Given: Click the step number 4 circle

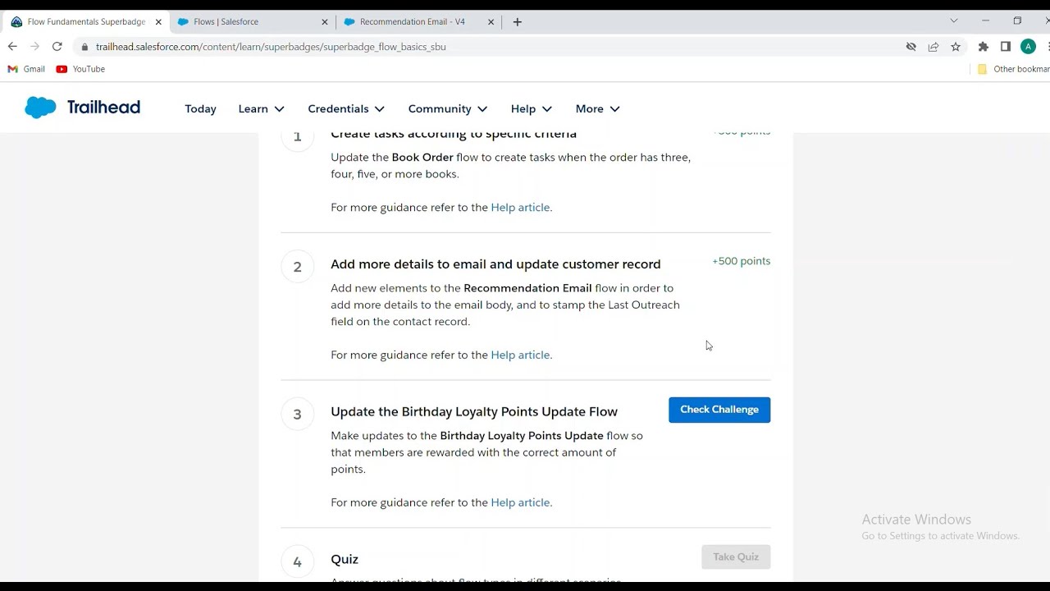Looking at the screenshot, I should pos(297,562).
